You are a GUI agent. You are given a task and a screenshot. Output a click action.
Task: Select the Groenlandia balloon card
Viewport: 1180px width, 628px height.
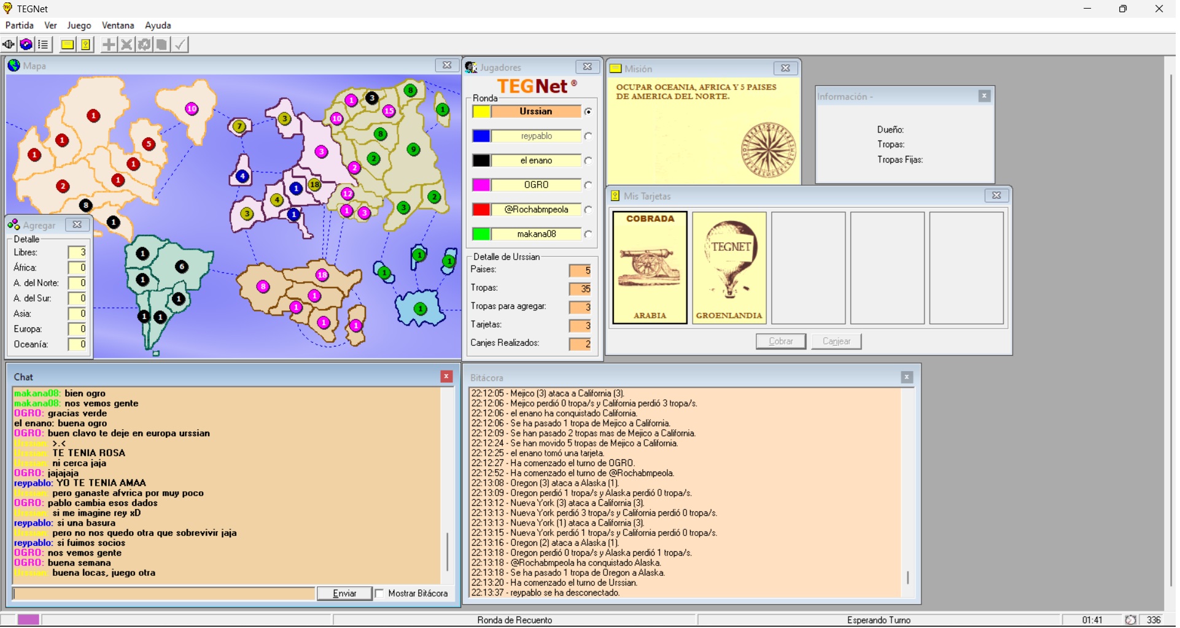729,267
